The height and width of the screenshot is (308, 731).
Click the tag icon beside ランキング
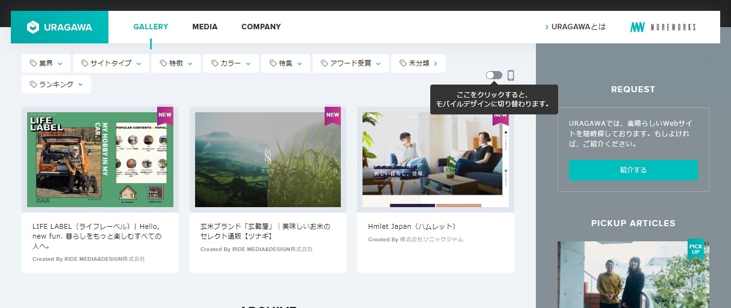33,85
